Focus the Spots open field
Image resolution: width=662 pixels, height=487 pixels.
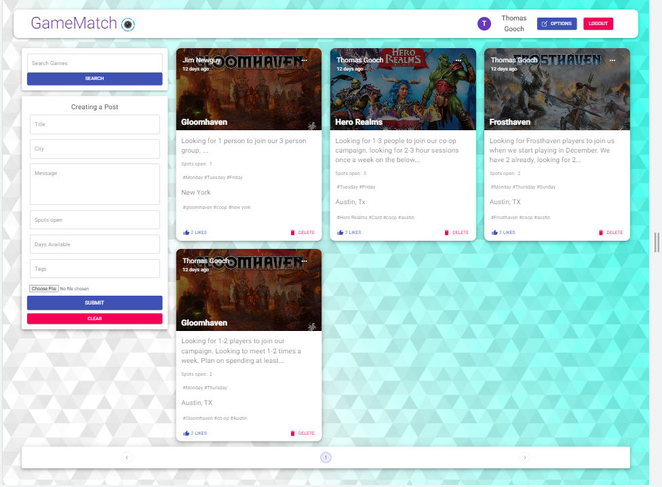[x=94, y=220]
